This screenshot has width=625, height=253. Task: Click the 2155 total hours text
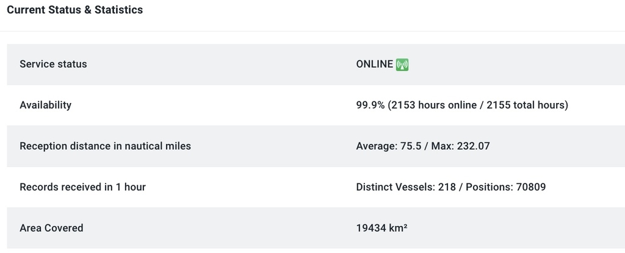(526, 105)
